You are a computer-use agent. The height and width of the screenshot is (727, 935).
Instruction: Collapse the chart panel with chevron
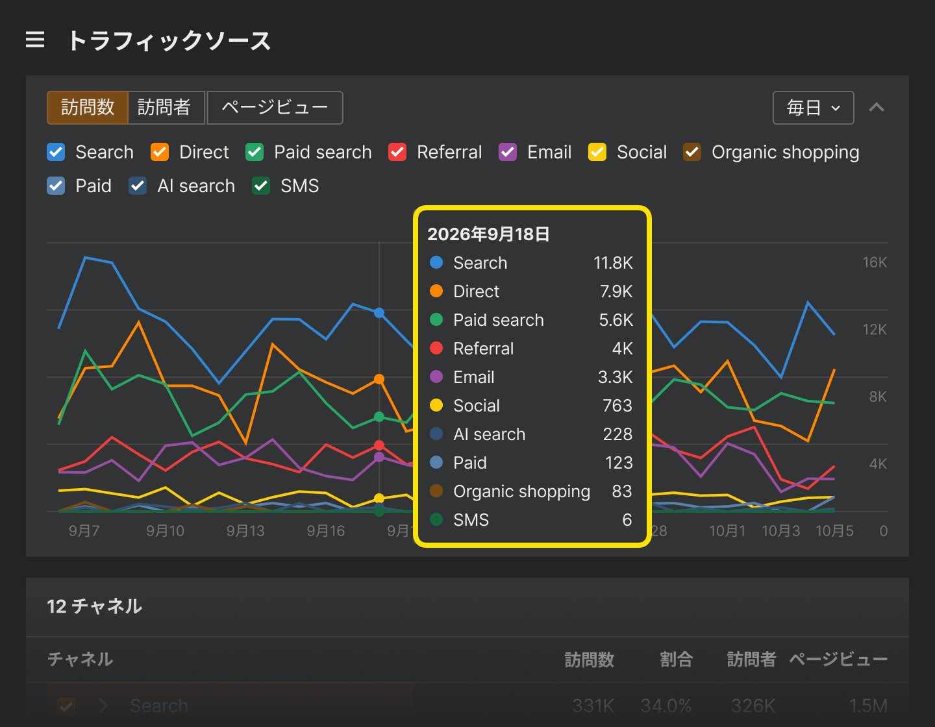(x=877, y=108)
